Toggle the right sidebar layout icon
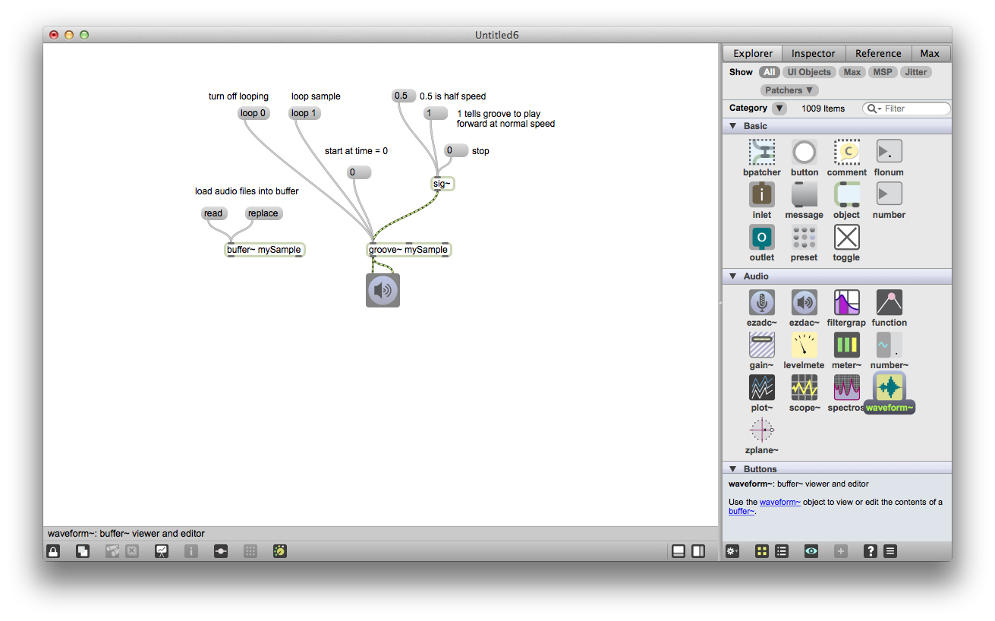Viewport: 995px width, 621px height. (x=698, y=551)
